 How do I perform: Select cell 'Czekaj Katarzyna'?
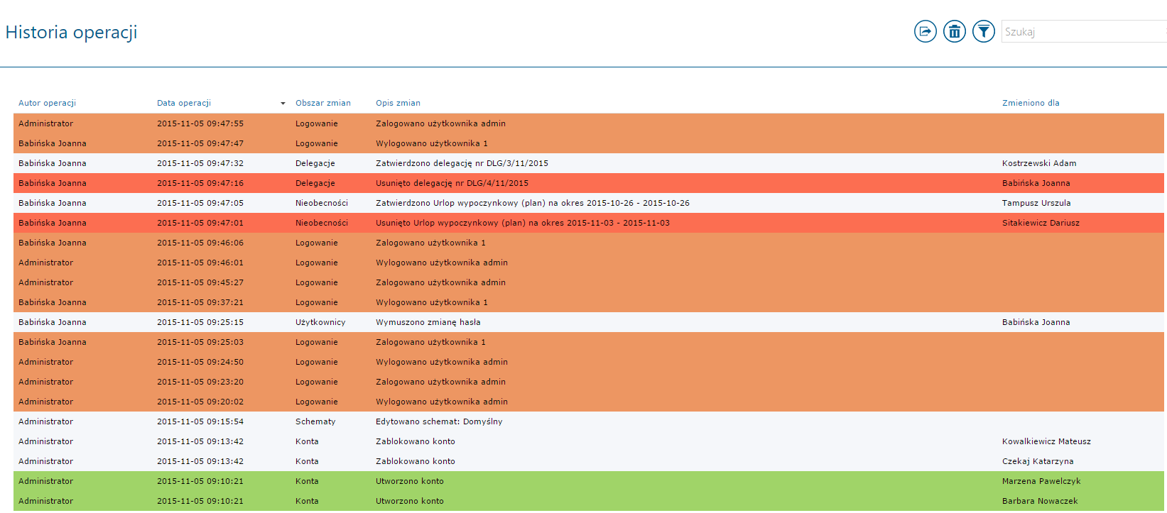tap(1038, 461)
